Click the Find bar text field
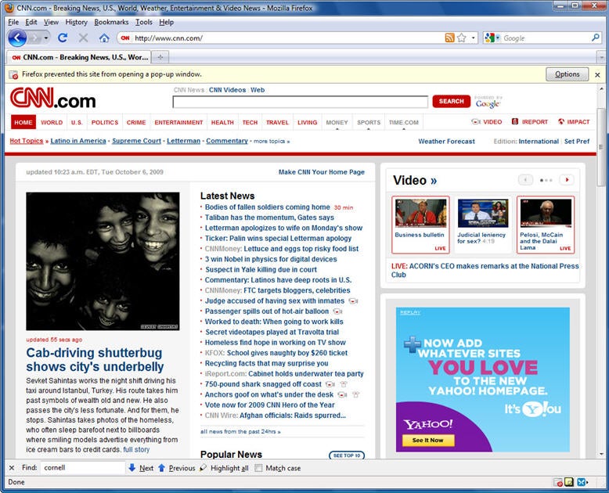Image resolution: width=609 pixels, height=493 pixels. click(82, 468)
